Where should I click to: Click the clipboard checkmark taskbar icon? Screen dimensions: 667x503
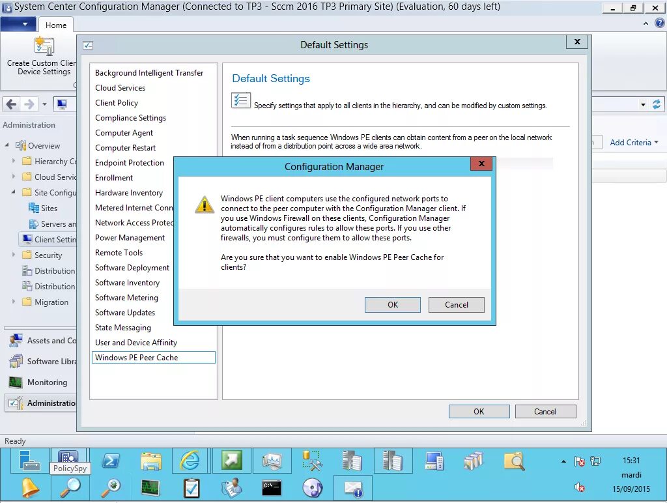tap(191, 487)
